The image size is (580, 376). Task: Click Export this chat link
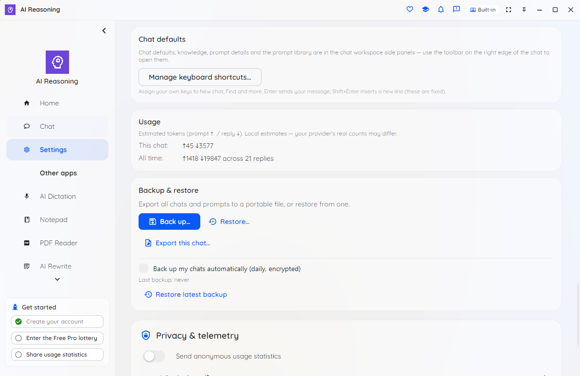177,243
